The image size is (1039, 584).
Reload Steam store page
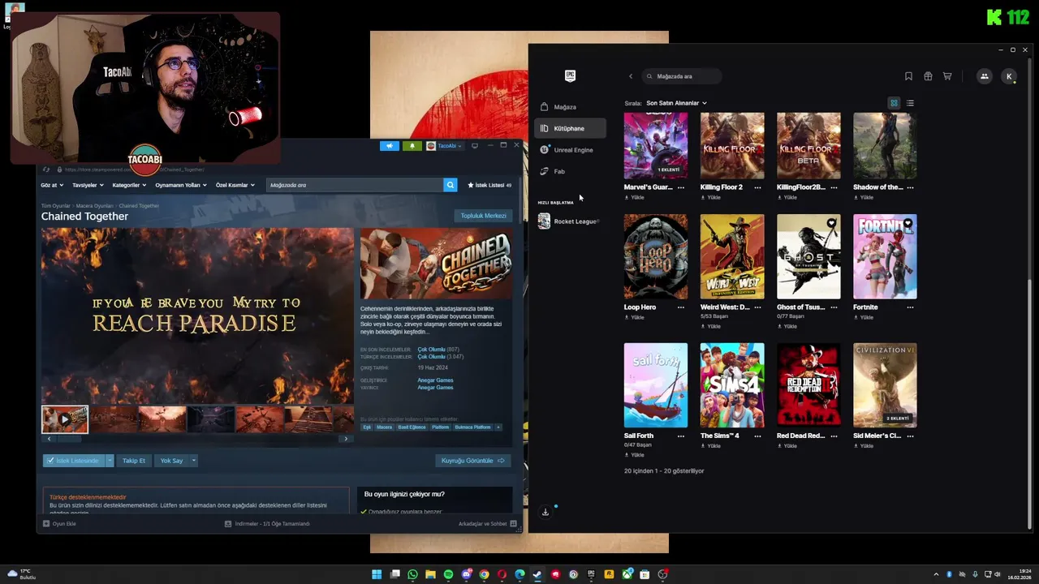pos(46,170)
